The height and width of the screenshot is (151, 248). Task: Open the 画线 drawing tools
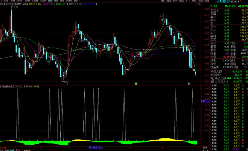click(181, 1)
